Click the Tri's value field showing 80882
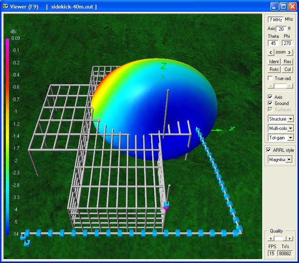The width and height of the screenshot is (299, 263). tap(285, 253)
